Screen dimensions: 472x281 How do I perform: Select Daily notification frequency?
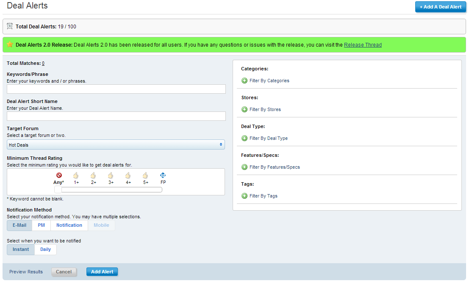pos(45,250)
